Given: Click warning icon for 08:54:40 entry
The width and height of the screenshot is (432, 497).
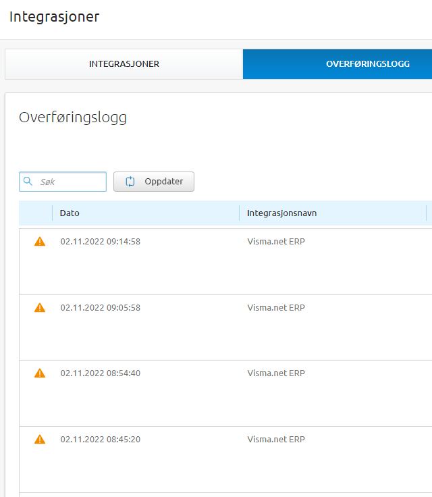Looking at the screenshot, I should click(x=40, y=373).
